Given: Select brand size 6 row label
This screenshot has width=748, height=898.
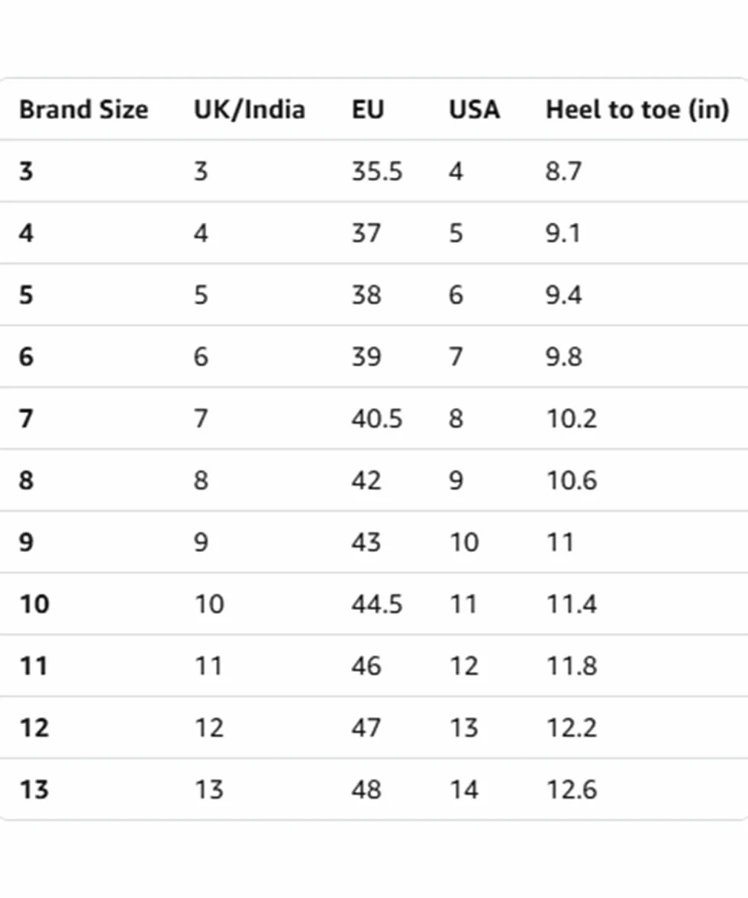Looking at the screenshot, I should 26,357.
